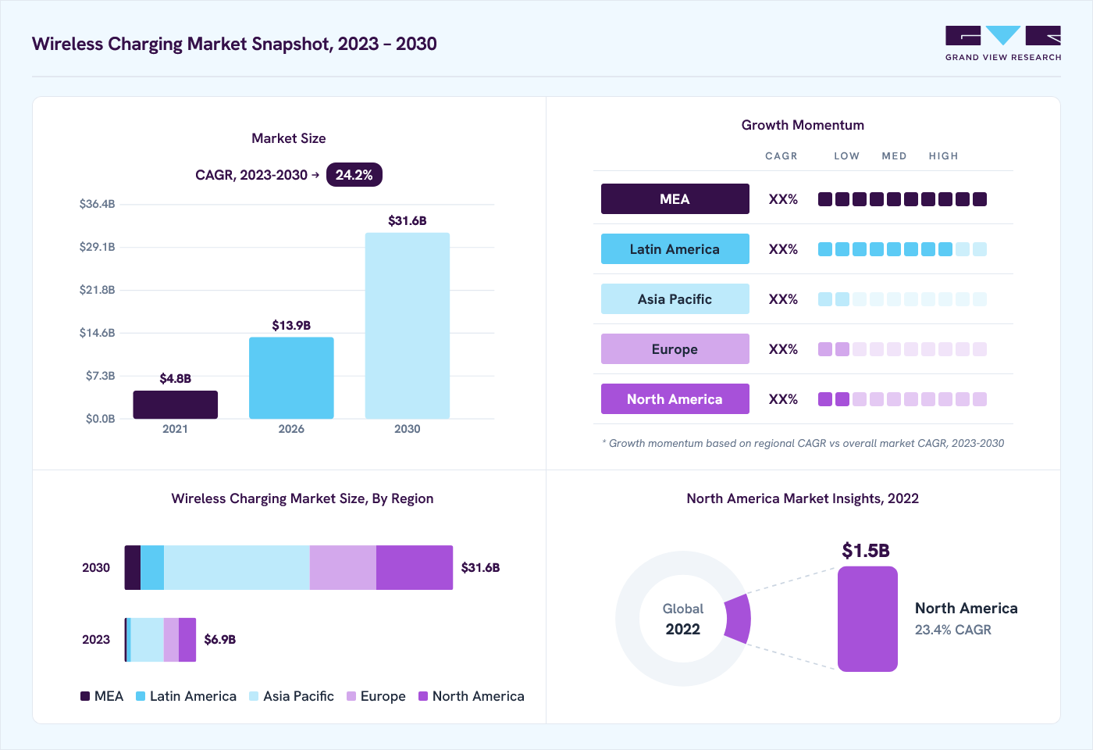Select North America segment in 2023 stacked bar

tap(187, 640)
